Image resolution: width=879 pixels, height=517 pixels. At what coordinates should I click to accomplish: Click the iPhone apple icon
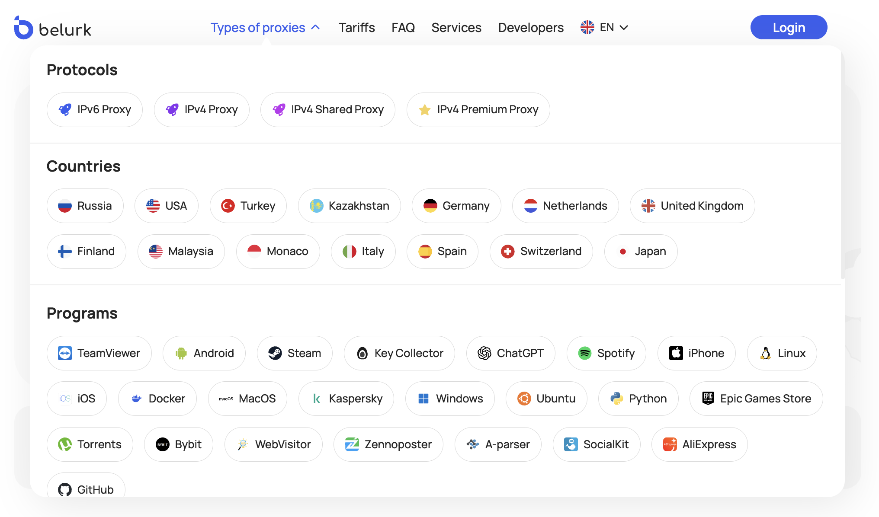point(676,353)
